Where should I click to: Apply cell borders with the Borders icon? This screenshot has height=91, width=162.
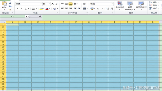(x=33, y=9)
